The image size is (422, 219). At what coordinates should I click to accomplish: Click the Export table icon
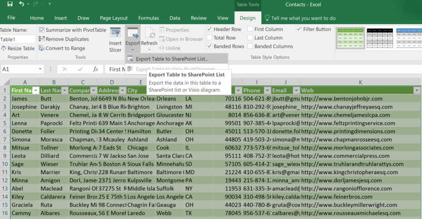[x=133, y=34]
